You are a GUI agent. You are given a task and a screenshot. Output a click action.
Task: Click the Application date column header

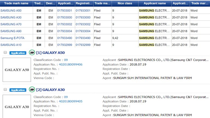pos(181,3)
